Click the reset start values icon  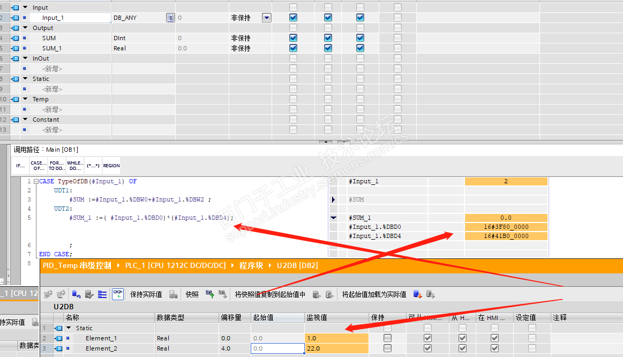76,294
